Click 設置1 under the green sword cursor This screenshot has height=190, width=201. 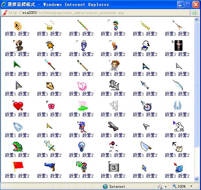(43, 155)
